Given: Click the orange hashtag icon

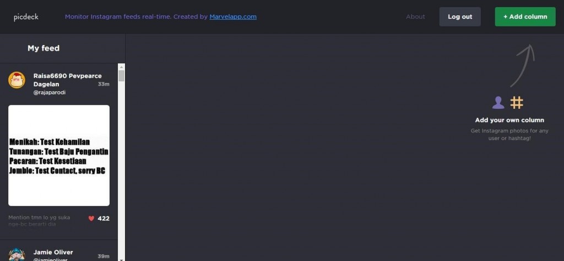Looking at the screenshot, I should [517, 103].
